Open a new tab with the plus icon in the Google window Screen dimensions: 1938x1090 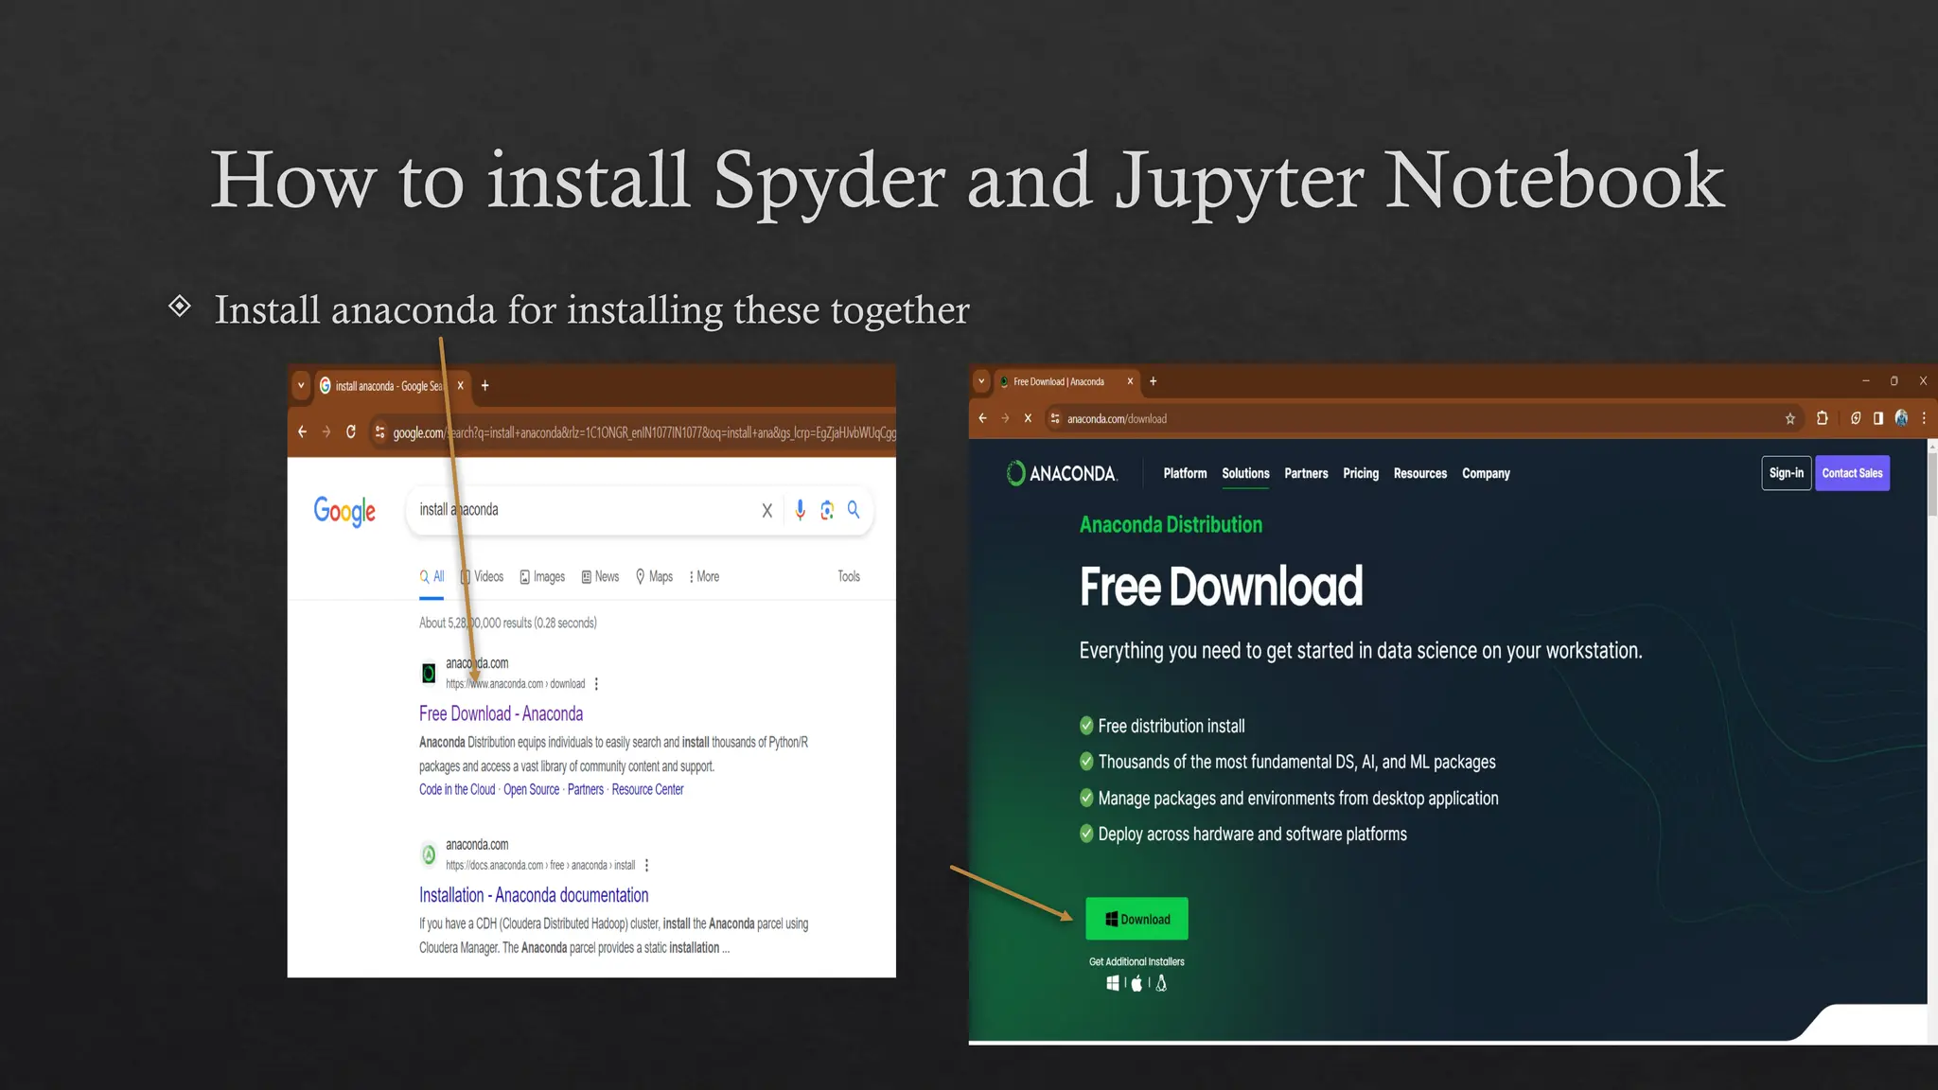click(485, 385)
